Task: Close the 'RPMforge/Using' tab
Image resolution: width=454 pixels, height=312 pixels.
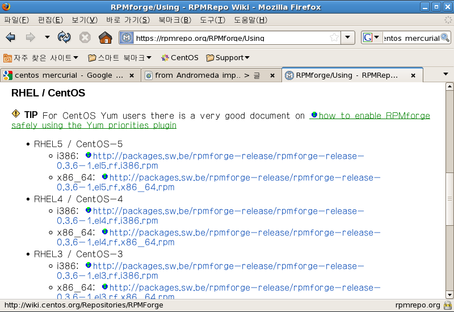Action: click(x=414, y=75)
